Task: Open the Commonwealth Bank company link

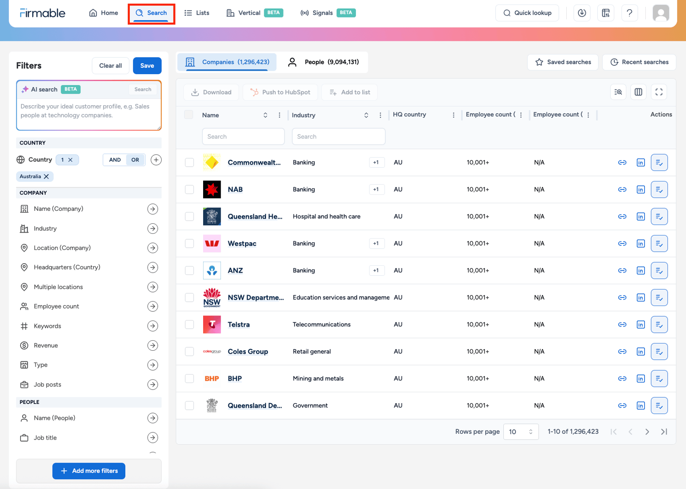Action: 254,162
